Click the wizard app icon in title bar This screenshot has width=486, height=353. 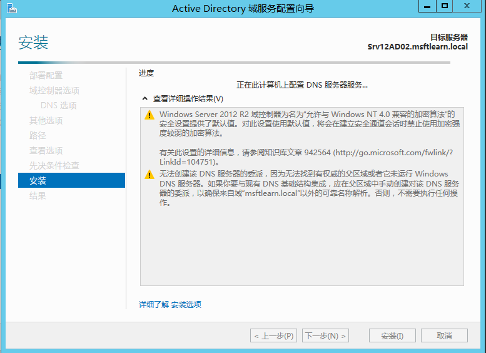click(12, 8)
